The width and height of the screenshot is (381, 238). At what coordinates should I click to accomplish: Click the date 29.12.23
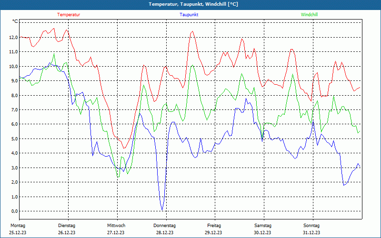[x=213, y=233]
